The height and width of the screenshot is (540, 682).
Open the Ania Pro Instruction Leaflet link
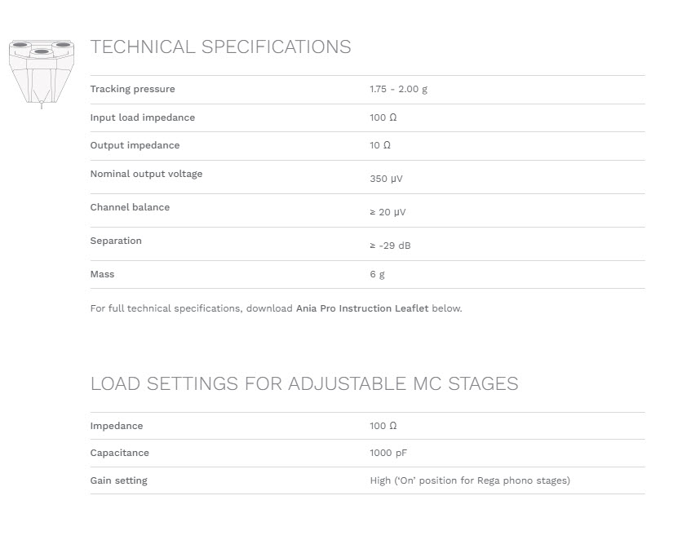tap(362, 308)
